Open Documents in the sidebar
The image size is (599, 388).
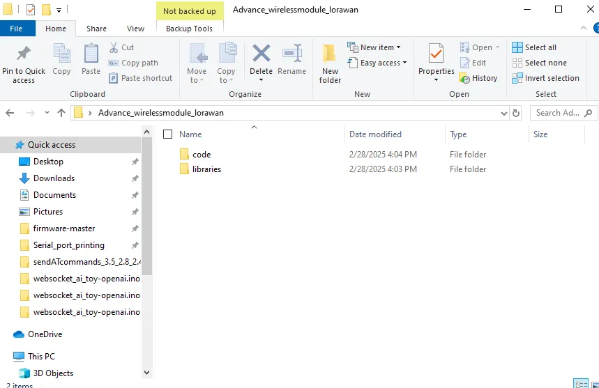click(54, 195)
